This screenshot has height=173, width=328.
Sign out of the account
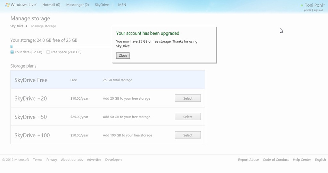coord(318,10)
